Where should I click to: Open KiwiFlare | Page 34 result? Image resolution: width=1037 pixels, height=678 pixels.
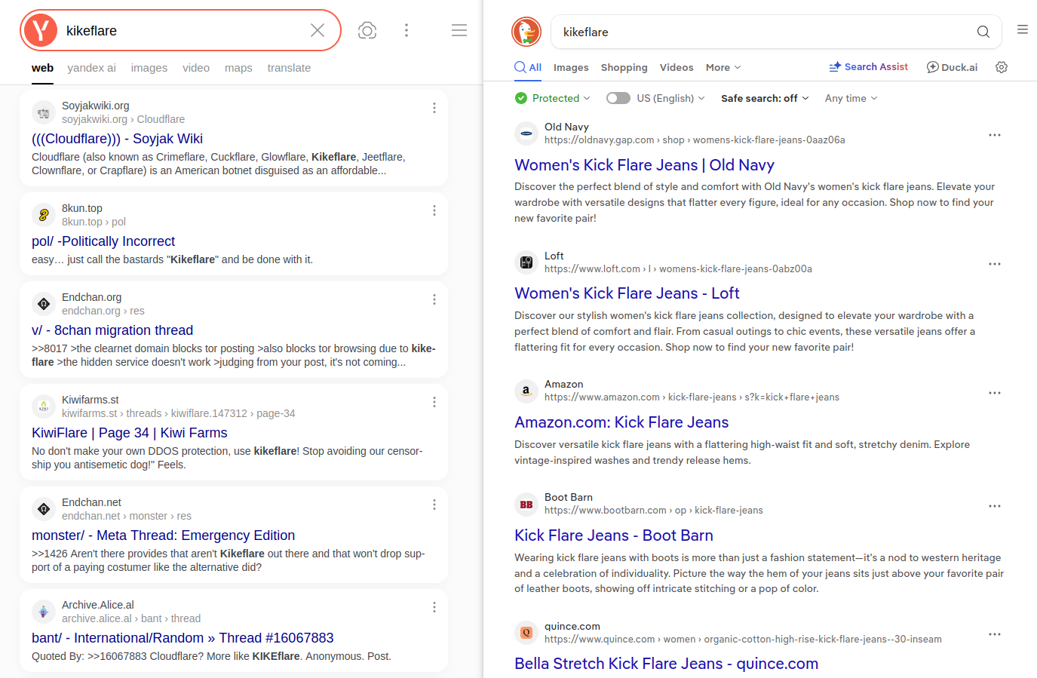pos(130,433)
